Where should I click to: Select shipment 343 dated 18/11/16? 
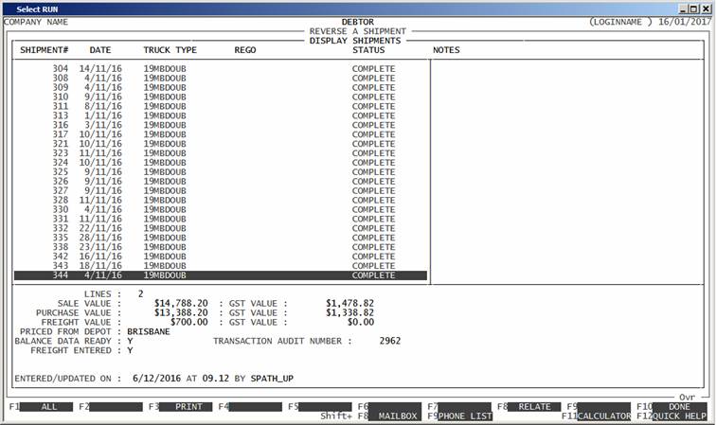coord(221,266)
